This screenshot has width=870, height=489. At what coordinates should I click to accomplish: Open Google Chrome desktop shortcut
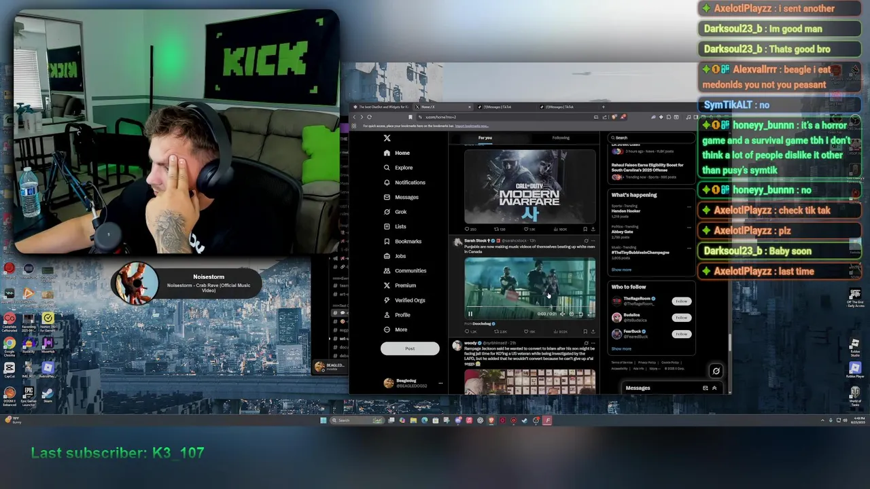tap(10, 346)
